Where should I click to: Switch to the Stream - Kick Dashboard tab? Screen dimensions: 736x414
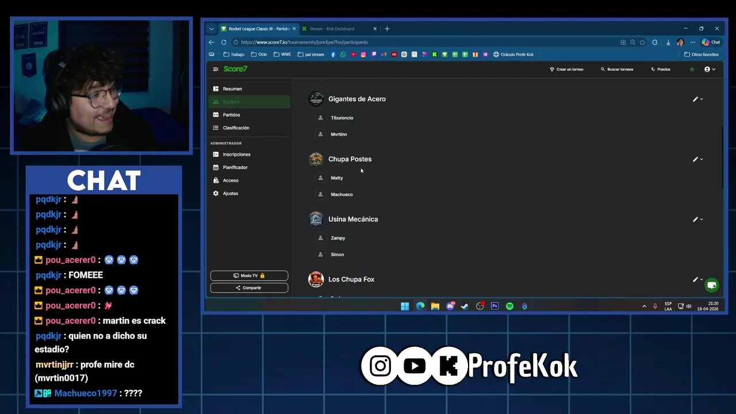339,29
